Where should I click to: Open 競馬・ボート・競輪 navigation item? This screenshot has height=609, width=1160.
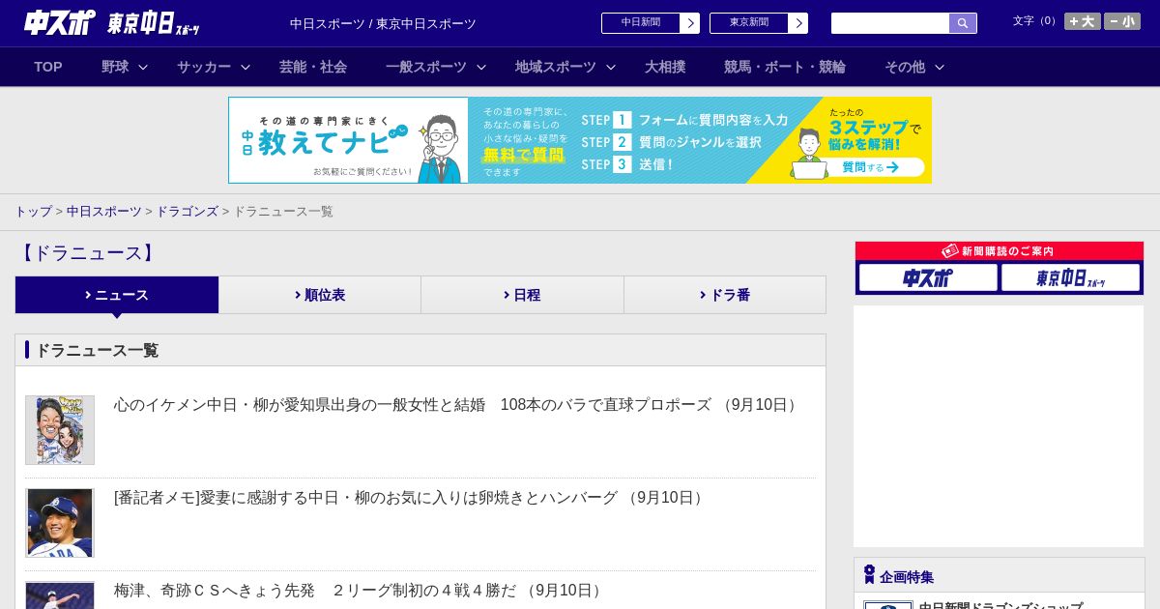pyautogui.click(x=785, y=67)
